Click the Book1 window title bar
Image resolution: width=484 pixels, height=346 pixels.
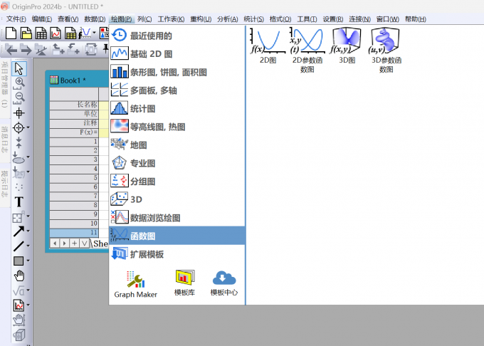click(77, 80)
